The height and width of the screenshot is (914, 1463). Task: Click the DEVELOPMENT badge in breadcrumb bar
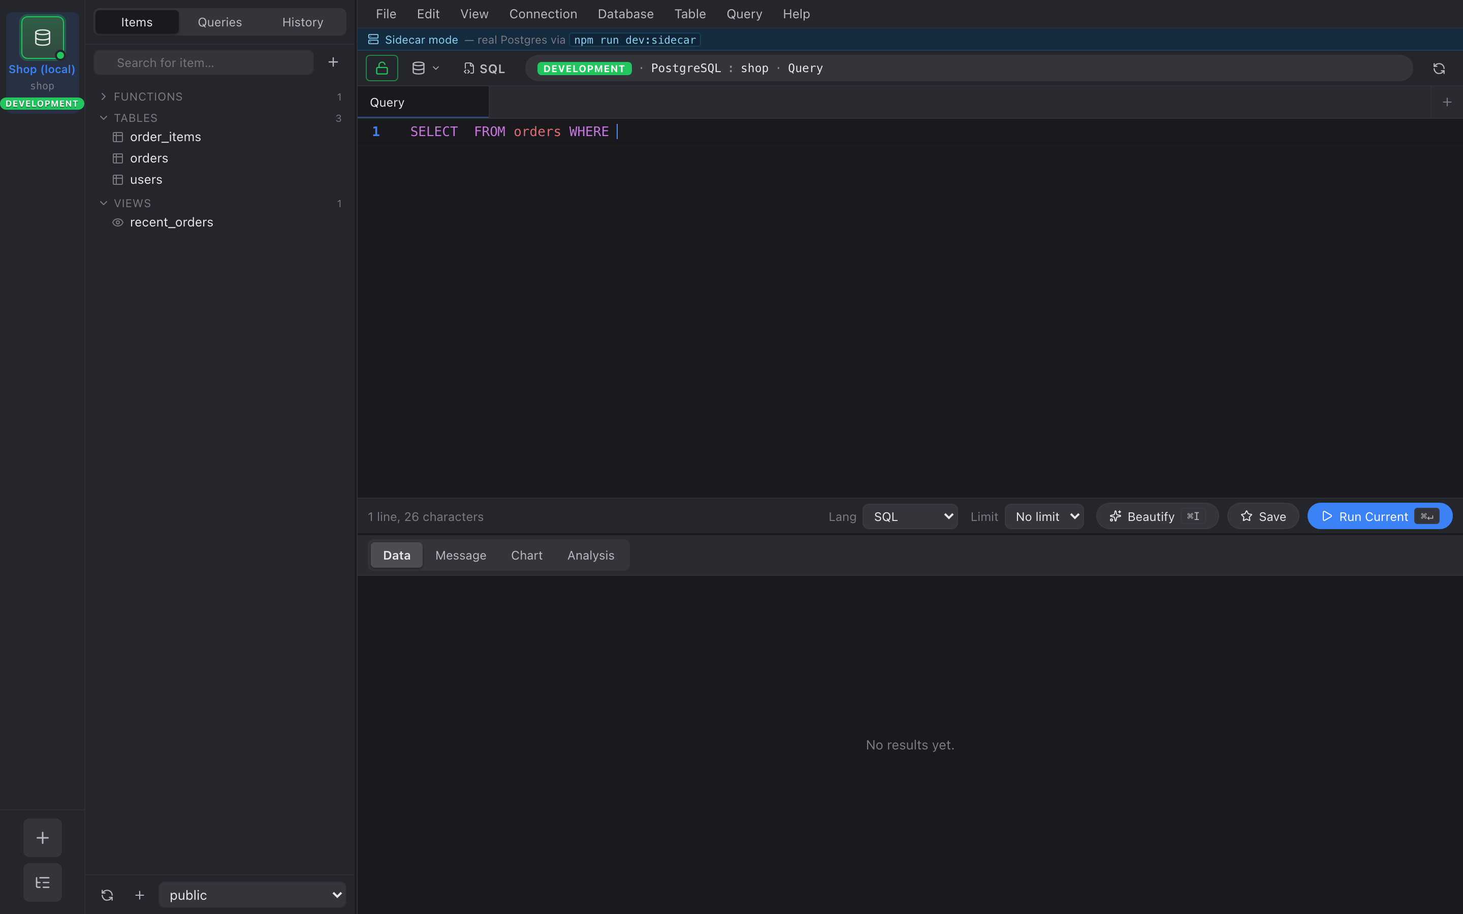tap(584, 69)
